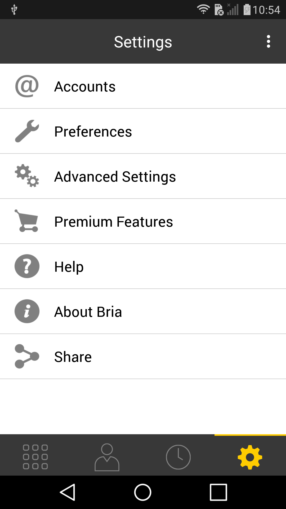Tap the Accounts @ icon
This screenshot has width=286, height=509.
(27, 86)
